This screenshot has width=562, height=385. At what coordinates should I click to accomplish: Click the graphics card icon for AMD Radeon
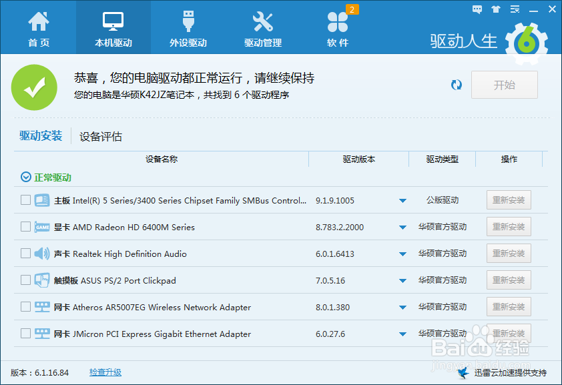click(42, 227)
